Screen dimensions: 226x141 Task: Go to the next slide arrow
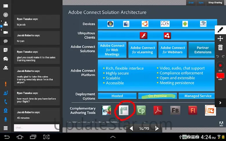click(x=157, y=128)
